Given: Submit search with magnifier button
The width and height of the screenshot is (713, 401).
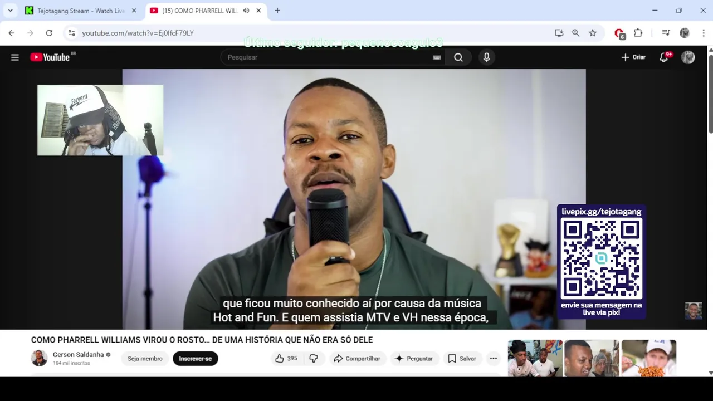Looking at the screenshot, I should click(458, 57).
